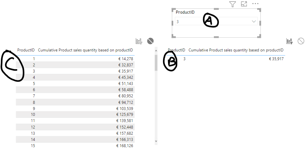Viewport: 306px width, 165px height.
Task: Expand the ProductID slicer dropdown arrow
Action: point(254,21)
